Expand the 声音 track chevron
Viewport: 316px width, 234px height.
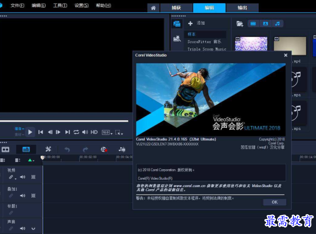tap(34, 229)
